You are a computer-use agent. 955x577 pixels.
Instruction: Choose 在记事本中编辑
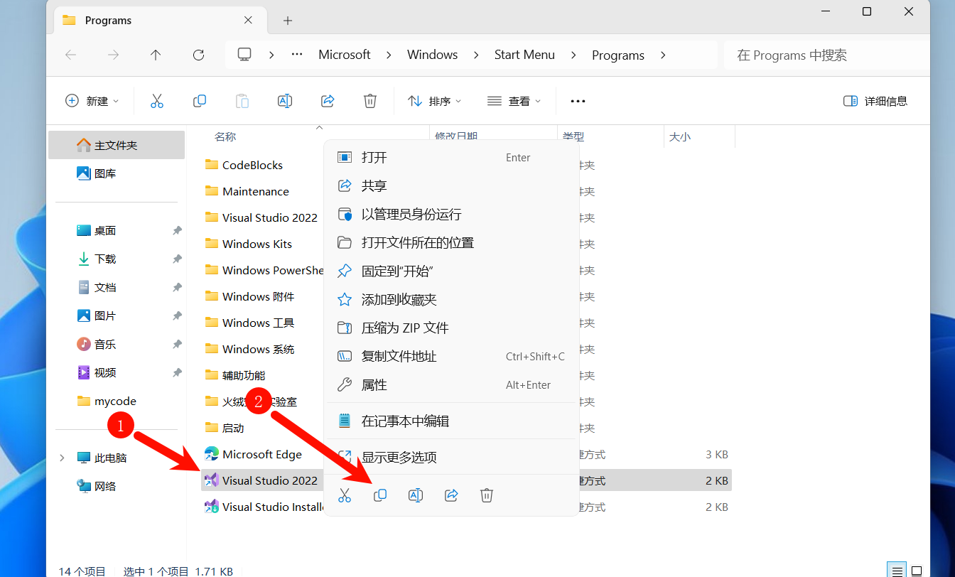coord(451,421)
